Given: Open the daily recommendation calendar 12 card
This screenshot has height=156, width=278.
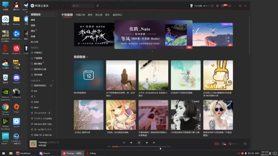Looking at the screenshot, I should point(89,75).
